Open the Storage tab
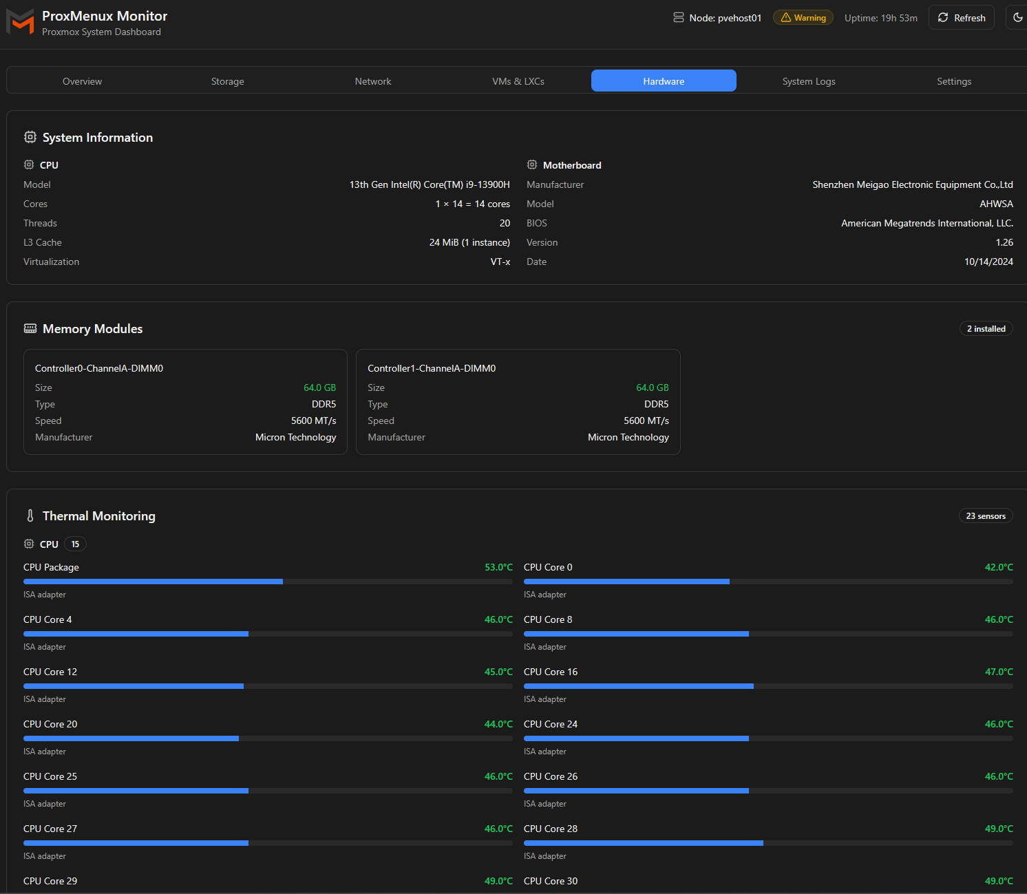 pyautogui.click(x=227, y=81)
